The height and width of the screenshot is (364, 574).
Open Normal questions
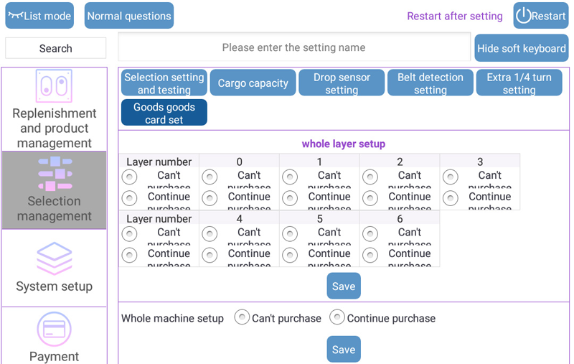coord(129,16)
